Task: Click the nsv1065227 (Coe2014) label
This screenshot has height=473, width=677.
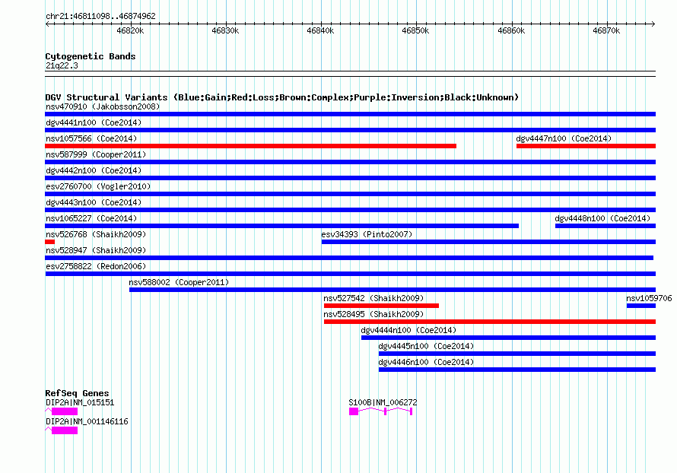Action: tap(91, 218)
